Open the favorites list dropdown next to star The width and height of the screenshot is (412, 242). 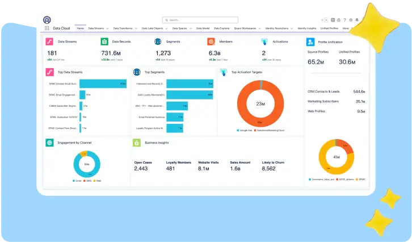click(x=326, y=20)
